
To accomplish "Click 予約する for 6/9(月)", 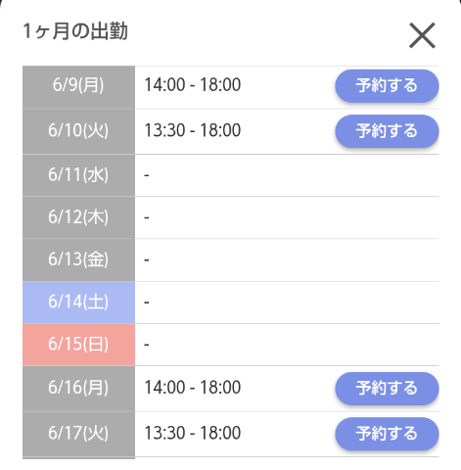I will tap(387, 86).
